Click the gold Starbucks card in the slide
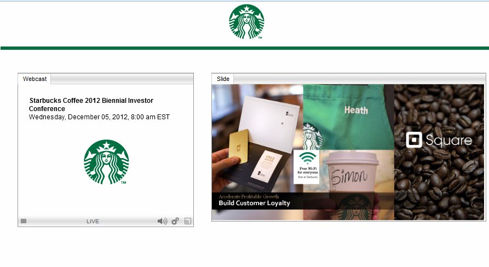Image resolution: width=489 pixels, height=267 pixels. pyautogui.click(x=239, y=146)
